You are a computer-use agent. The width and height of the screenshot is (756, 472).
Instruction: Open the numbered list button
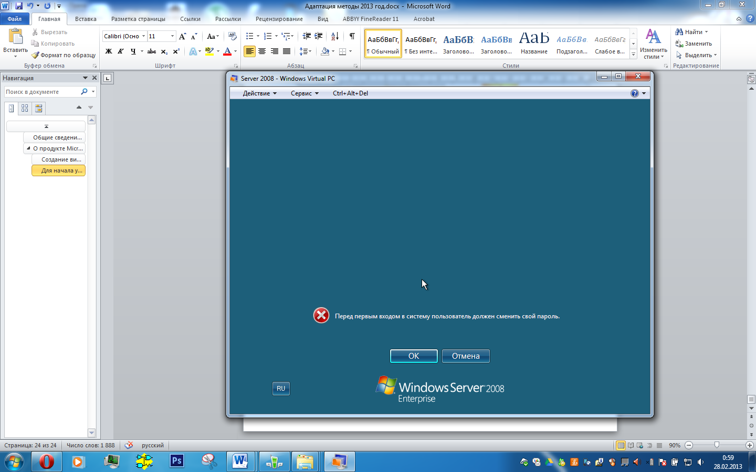coord(268,36)
